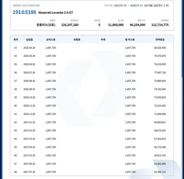Click the 보험료 column header
Screen dimensions: 184x179
(77, 40)
